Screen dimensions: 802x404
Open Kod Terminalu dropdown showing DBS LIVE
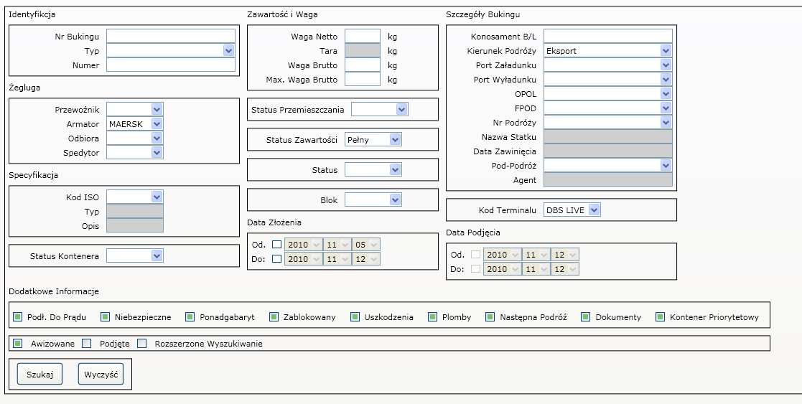572,210
